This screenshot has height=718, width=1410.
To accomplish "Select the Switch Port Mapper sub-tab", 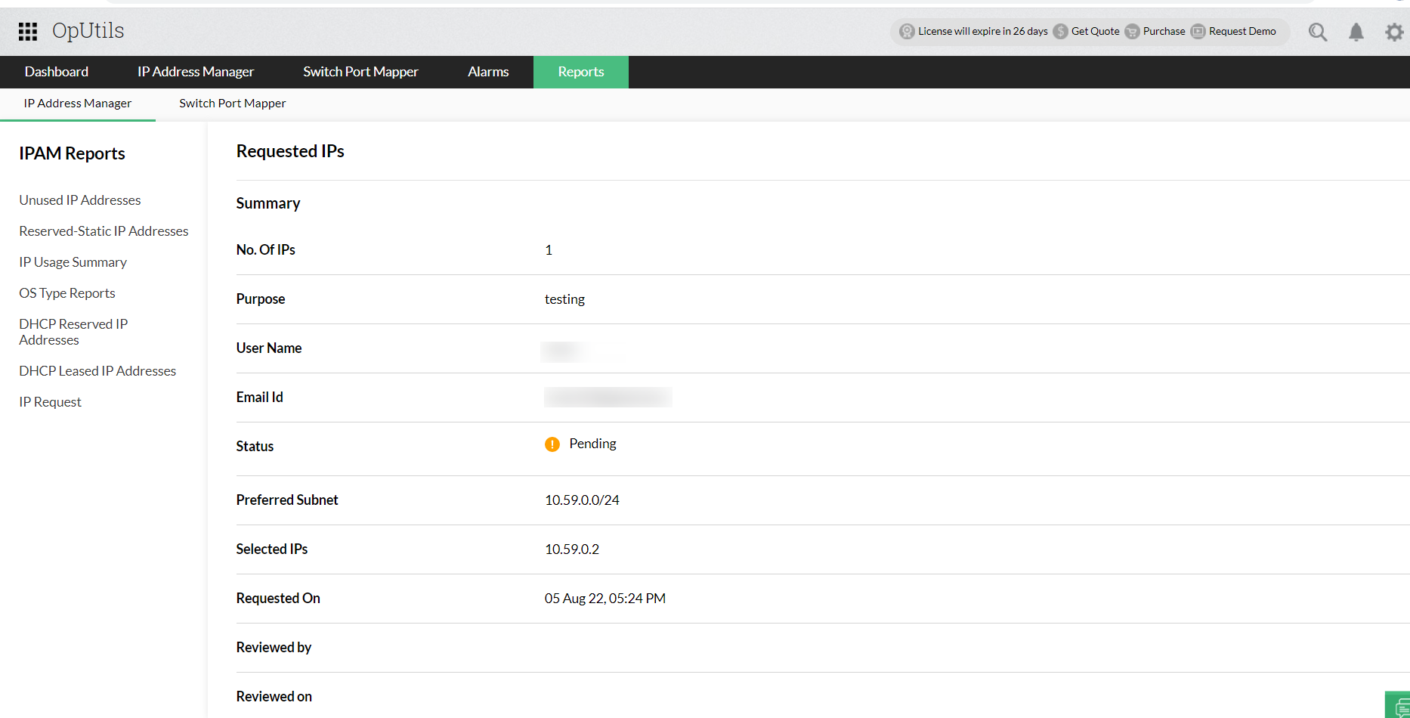I will point(233,104).
